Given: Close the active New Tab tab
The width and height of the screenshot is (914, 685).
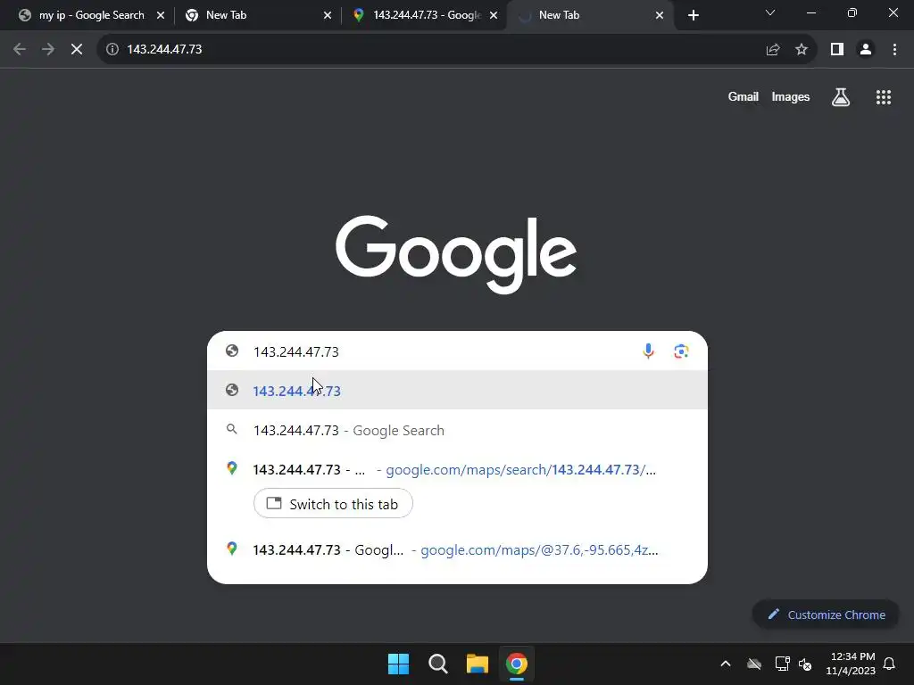Looking at the screenshot, I should [x=660, y=15].
